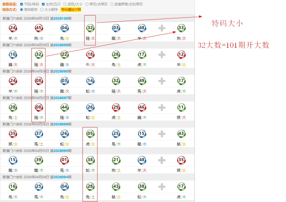Click the 猪/火 label under ball 32 in period 2026099

(39, 65)
